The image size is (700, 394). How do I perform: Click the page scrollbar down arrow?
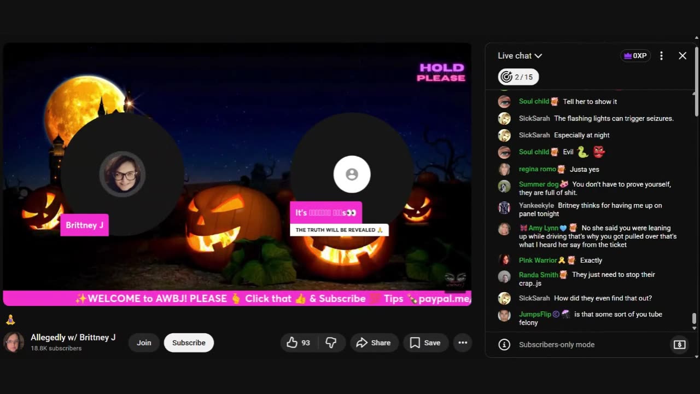coord(696,357)
